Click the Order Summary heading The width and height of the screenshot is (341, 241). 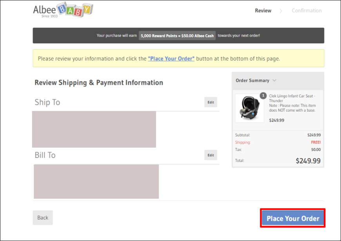(252, 80)
